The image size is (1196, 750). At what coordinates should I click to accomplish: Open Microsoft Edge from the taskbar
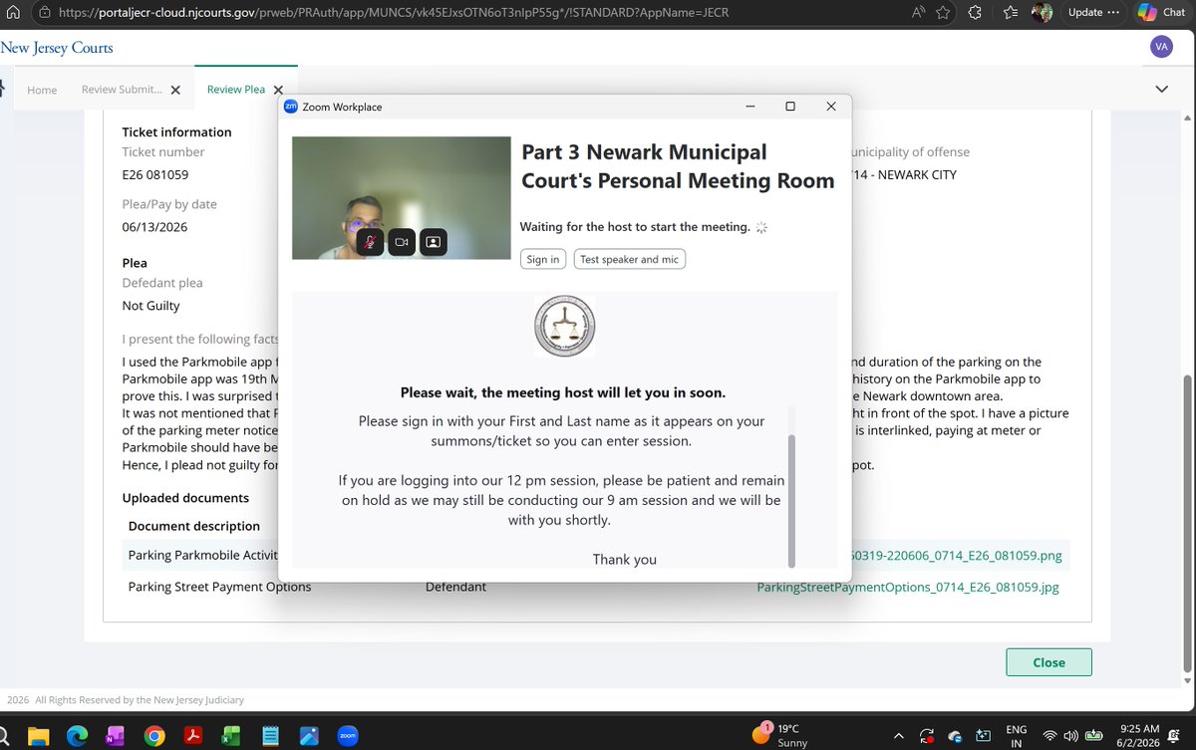tap(77, 737)
